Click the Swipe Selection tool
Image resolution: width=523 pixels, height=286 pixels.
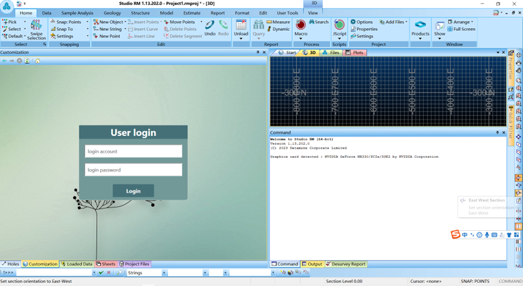point(36,28)
